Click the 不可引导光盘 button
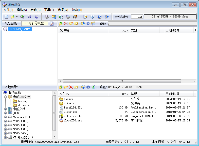Viewport: 199px width, 146px height. 34,23
